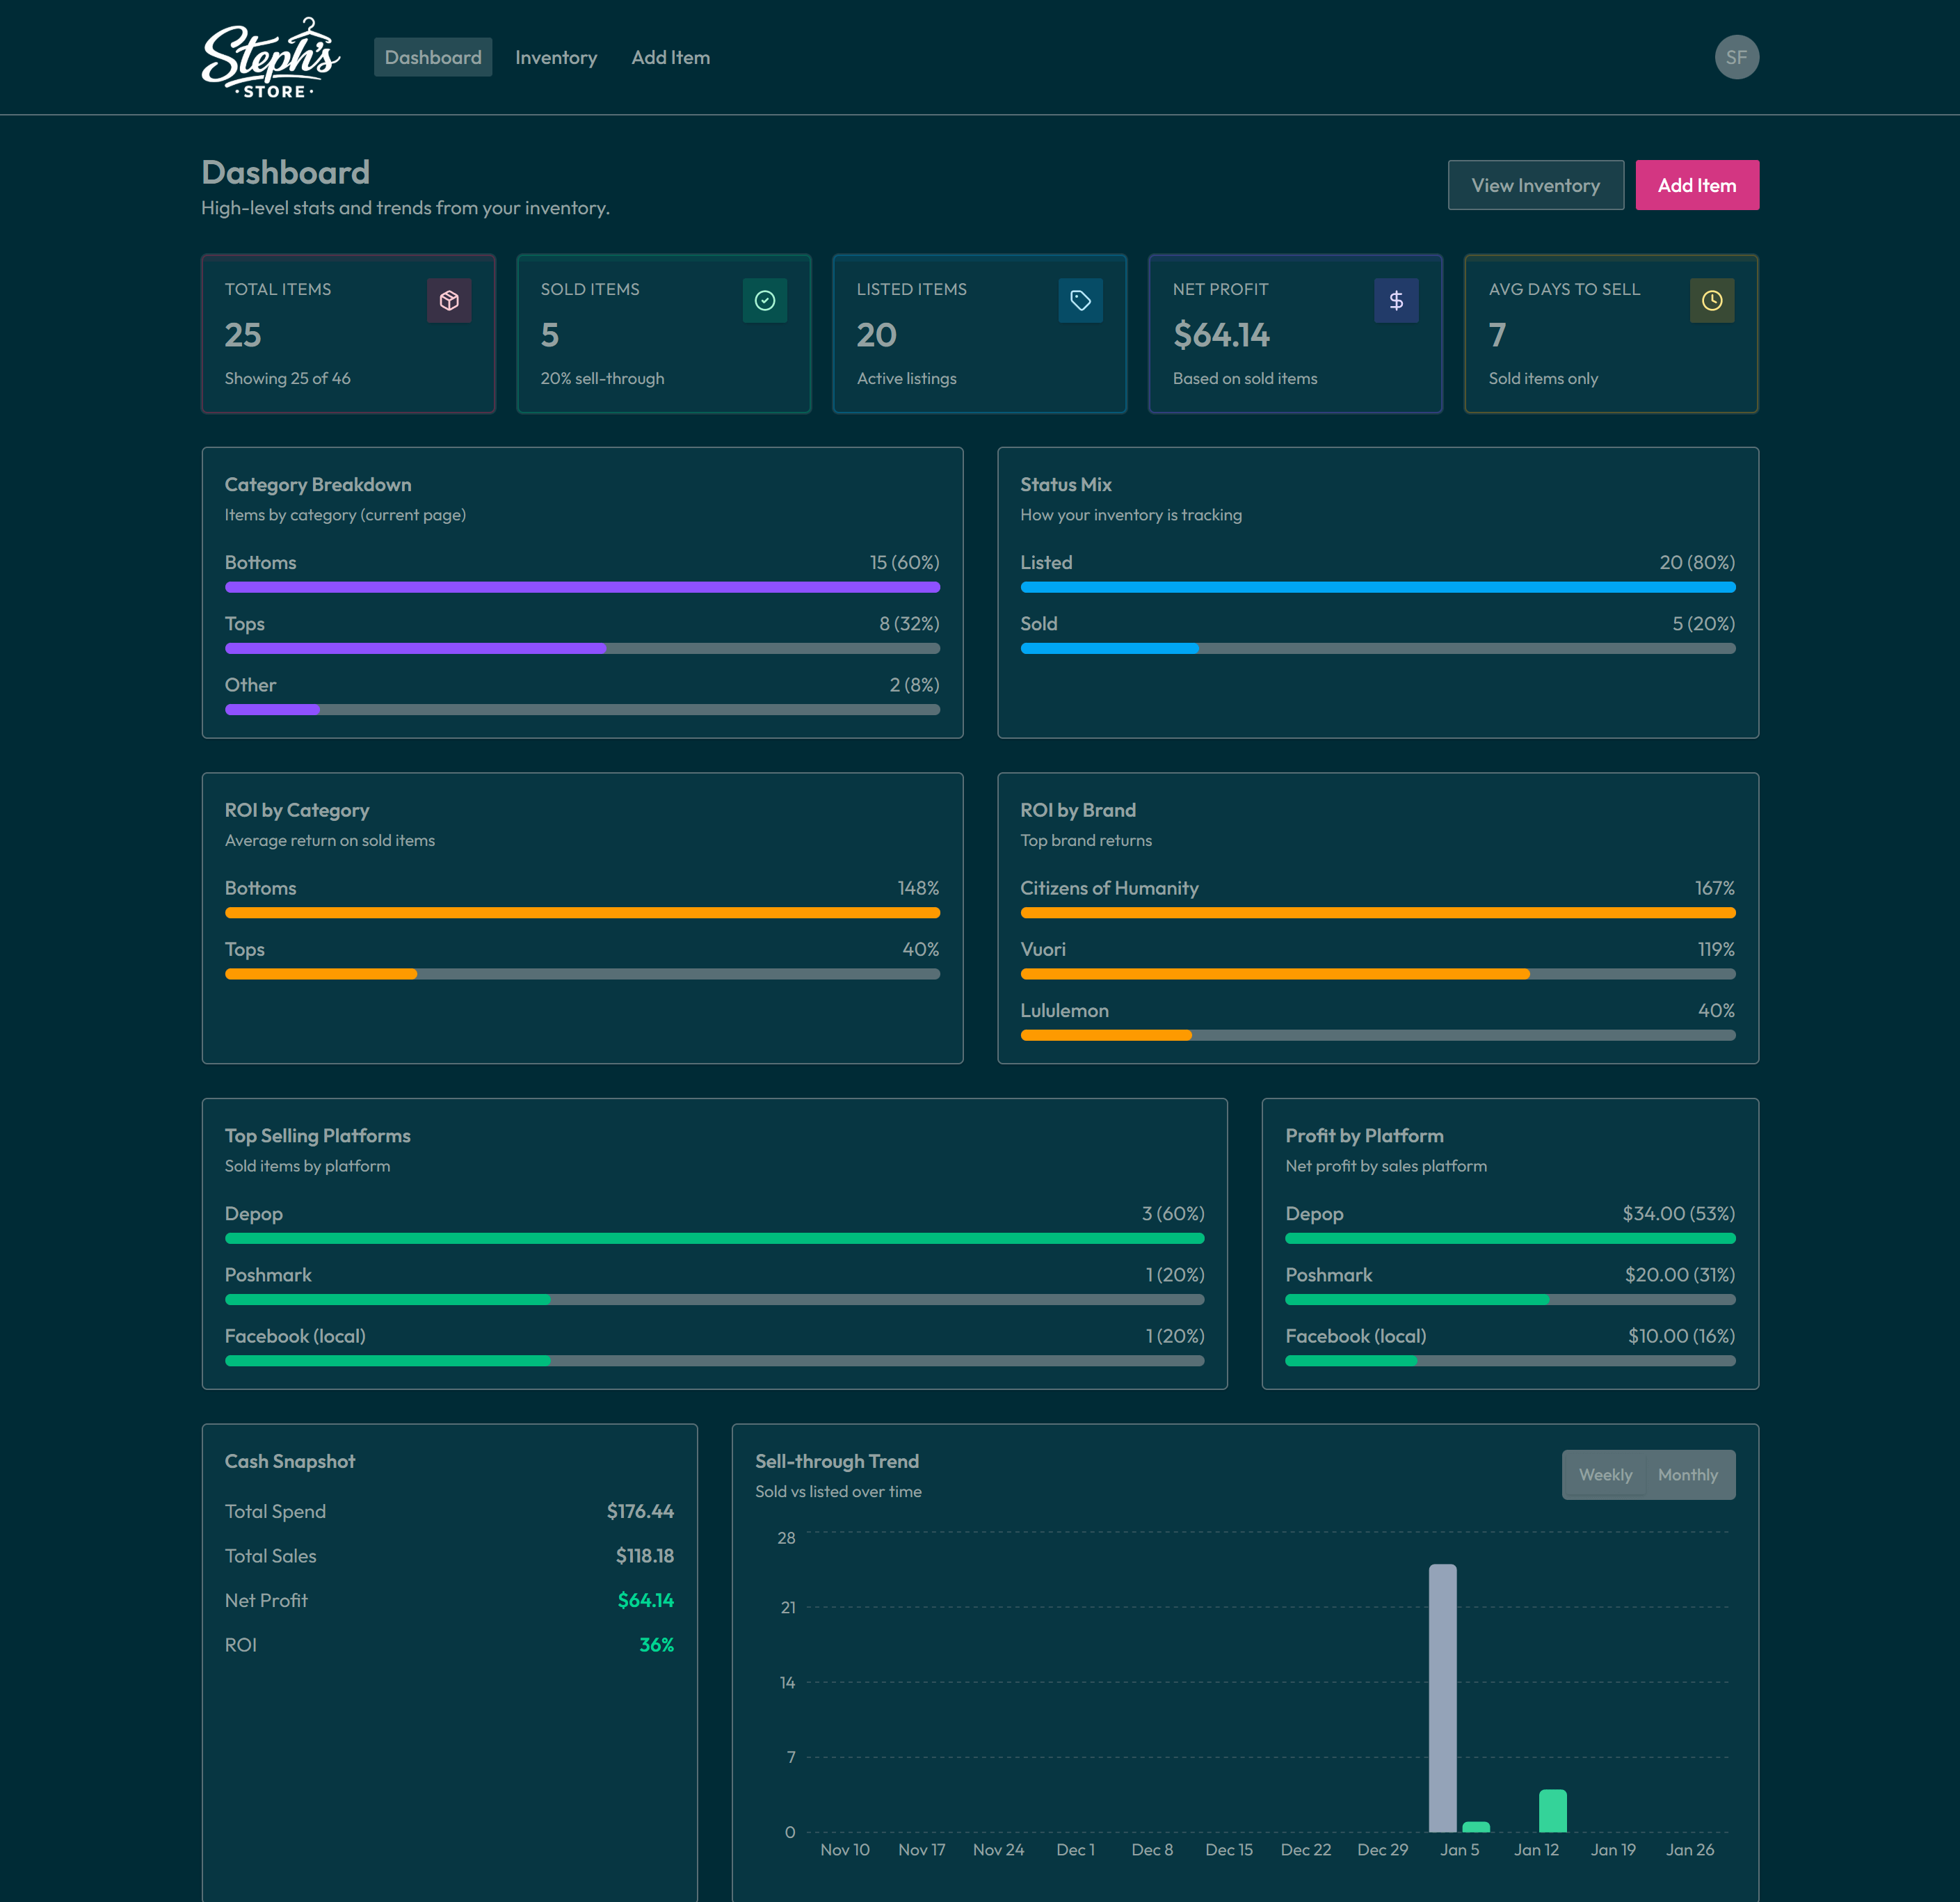Click the Net Profit stat card

point(1294,334)
